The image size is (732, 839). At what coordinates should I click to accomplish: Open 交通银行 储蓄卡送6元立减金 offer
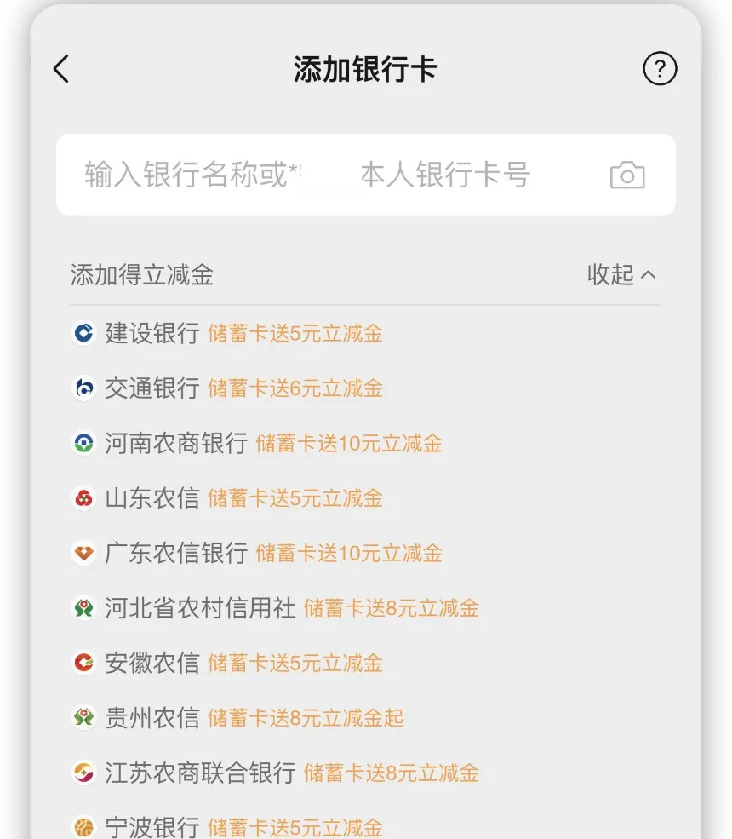295,388
